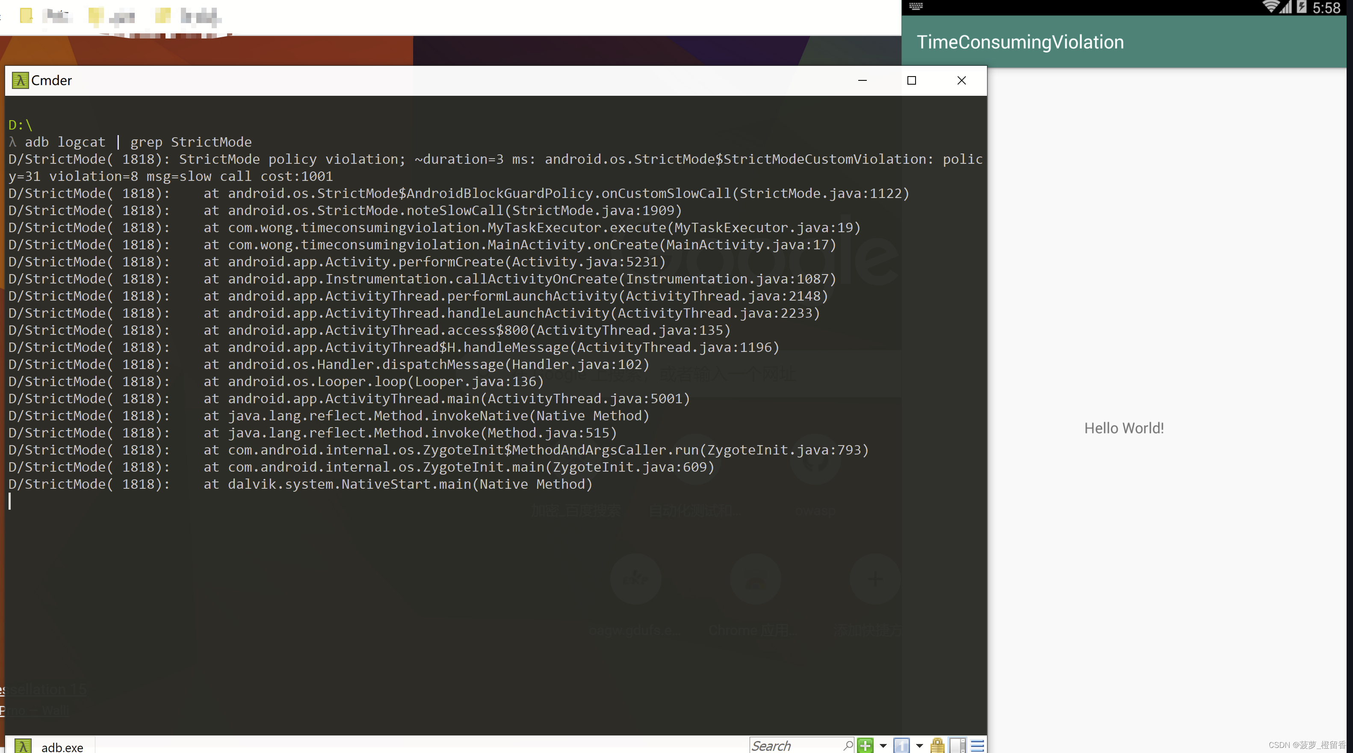Click the noteSlowCall(StrictMode.java:1909) stack line
This screenshot has height=753, width=1353.
point(345,210)
